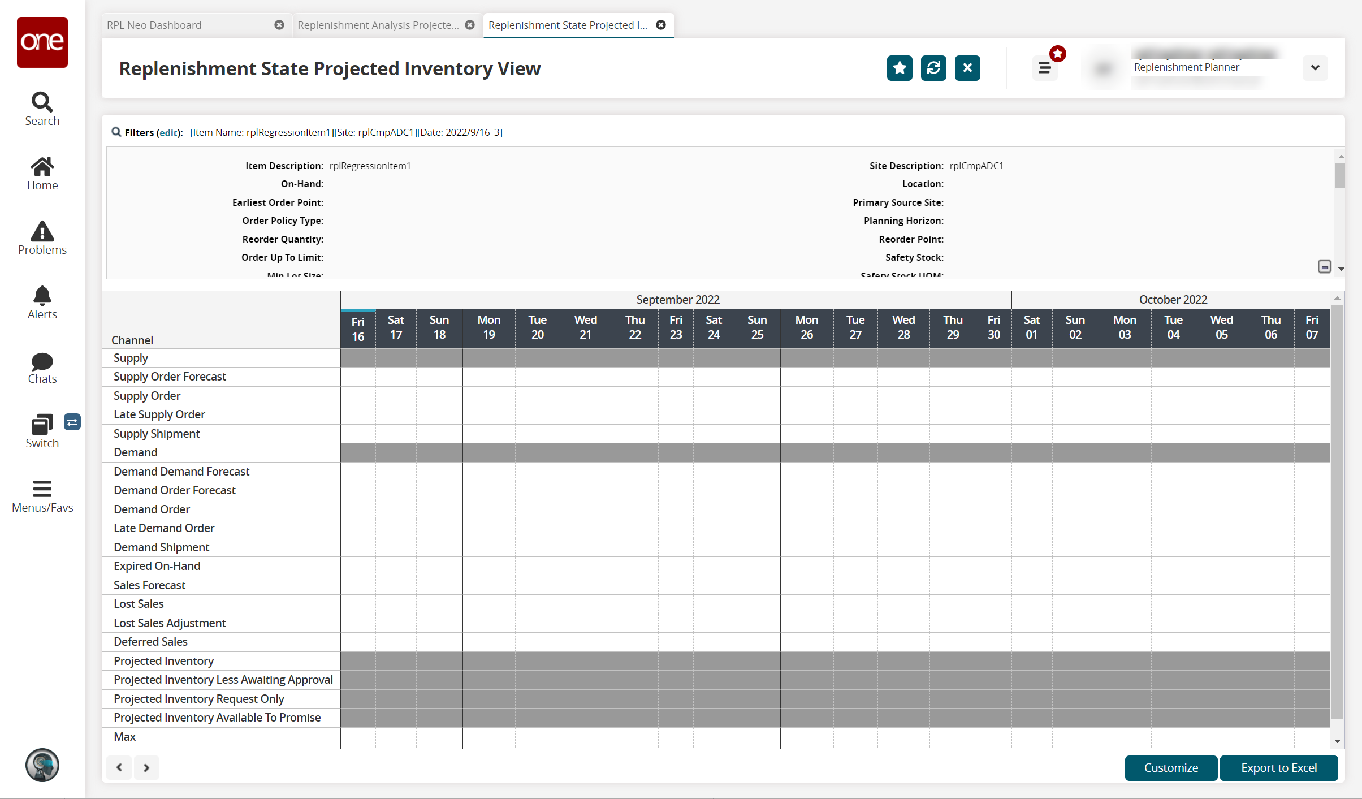Switch to Replenishment Analysis Projected tab

[x=378, y=25]
